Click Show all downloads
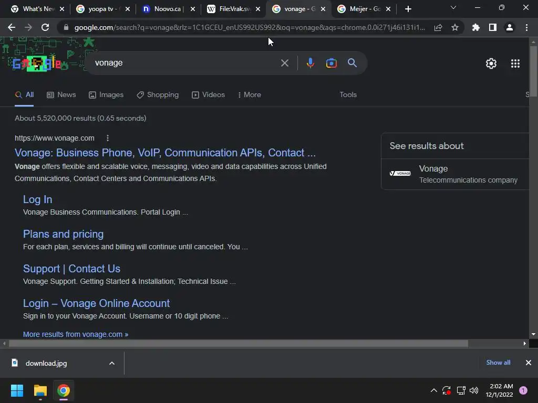538x403 pixels. (x=498, y=363)
